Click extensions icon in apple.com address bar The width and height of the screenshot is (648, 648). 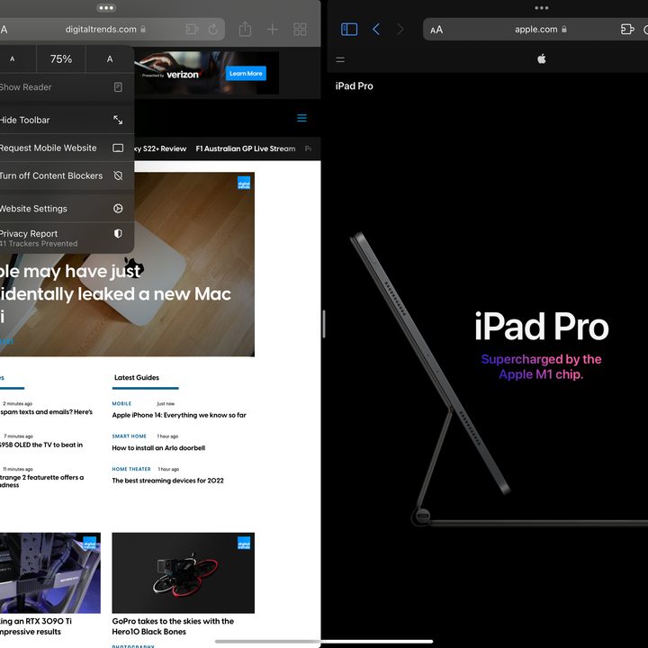point(627,29)
